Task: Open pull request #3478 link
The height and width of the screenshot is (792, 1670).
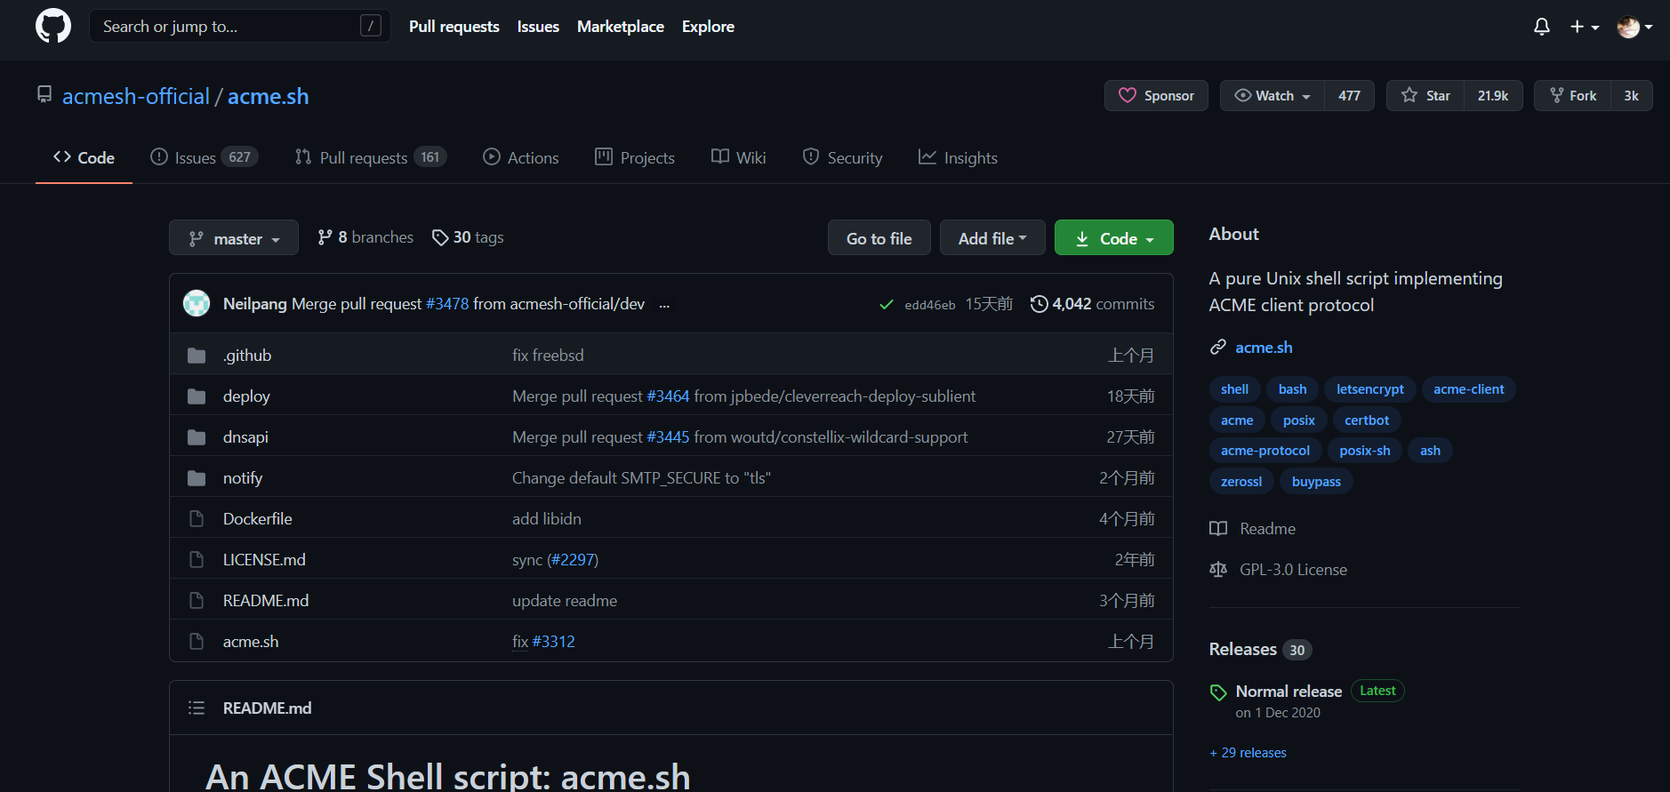Action: pyautogui.click(x=447, y=304)
